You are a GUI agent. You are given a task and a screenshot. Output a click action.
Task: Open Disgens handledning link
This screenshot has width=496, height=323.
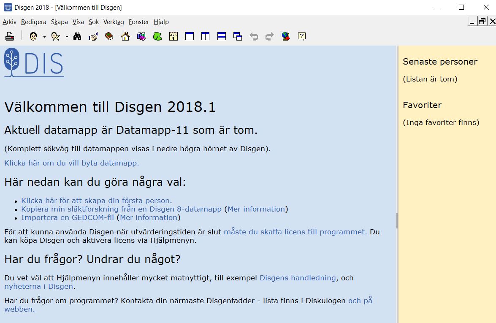coord(298,278)
